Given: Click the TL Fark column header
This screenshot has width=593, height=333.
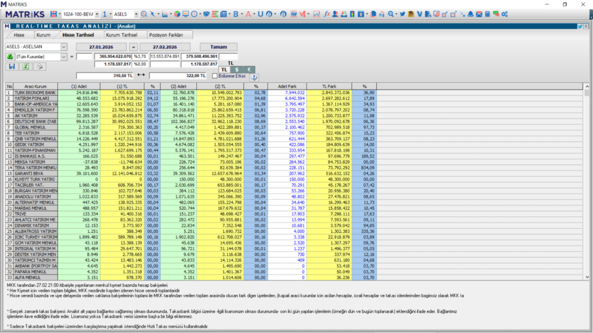Looking at the screenshot, I should 330,86.
